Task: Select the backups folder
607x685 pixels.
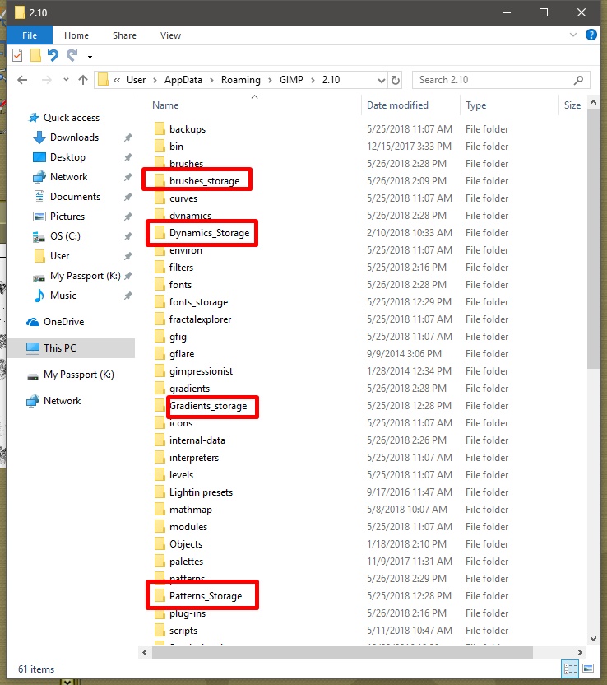Action: point(188,129)
